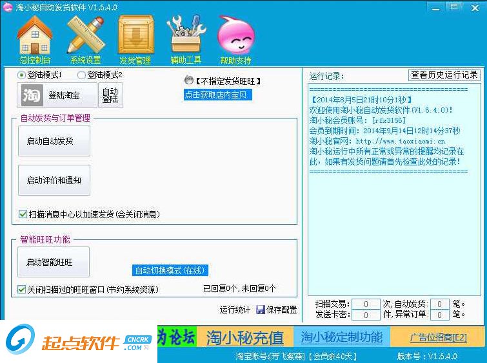Select 登陆模式2 radio button

pos(81,75)
